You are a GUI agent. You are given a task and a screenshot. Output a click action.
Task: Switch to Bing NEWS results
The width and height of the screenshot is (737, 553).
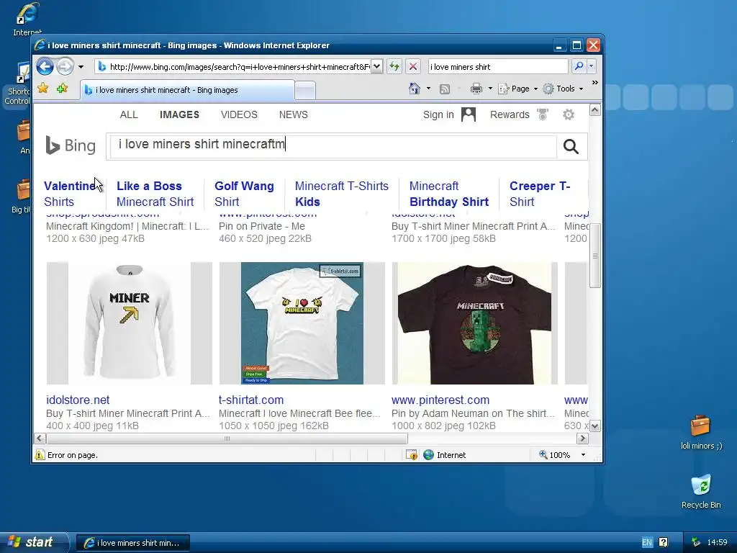click(x=294, y=114)
